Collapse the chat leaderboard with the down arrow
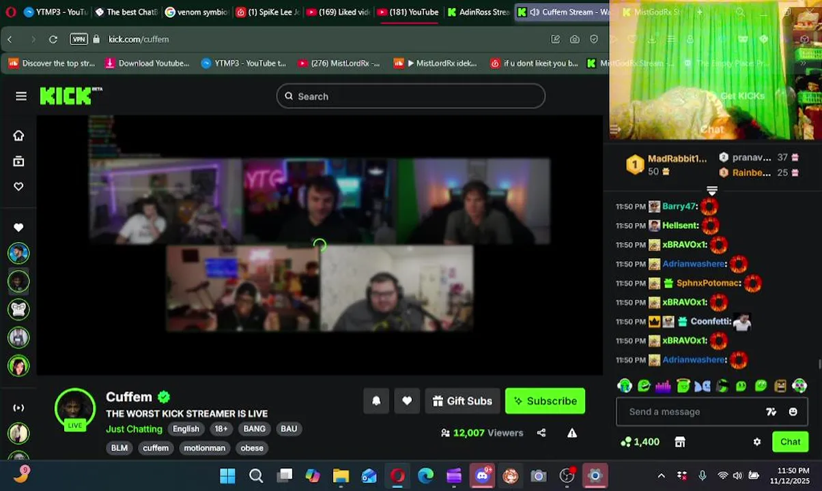Image resolution: width=822 pixels, height=491 pixels. (712, 191)
